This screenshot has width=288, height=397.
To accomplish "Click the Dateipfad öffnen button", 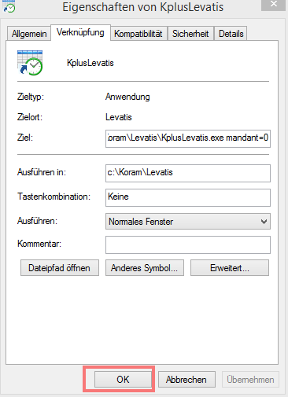I will pyautogui.click(x=60, y=268).
